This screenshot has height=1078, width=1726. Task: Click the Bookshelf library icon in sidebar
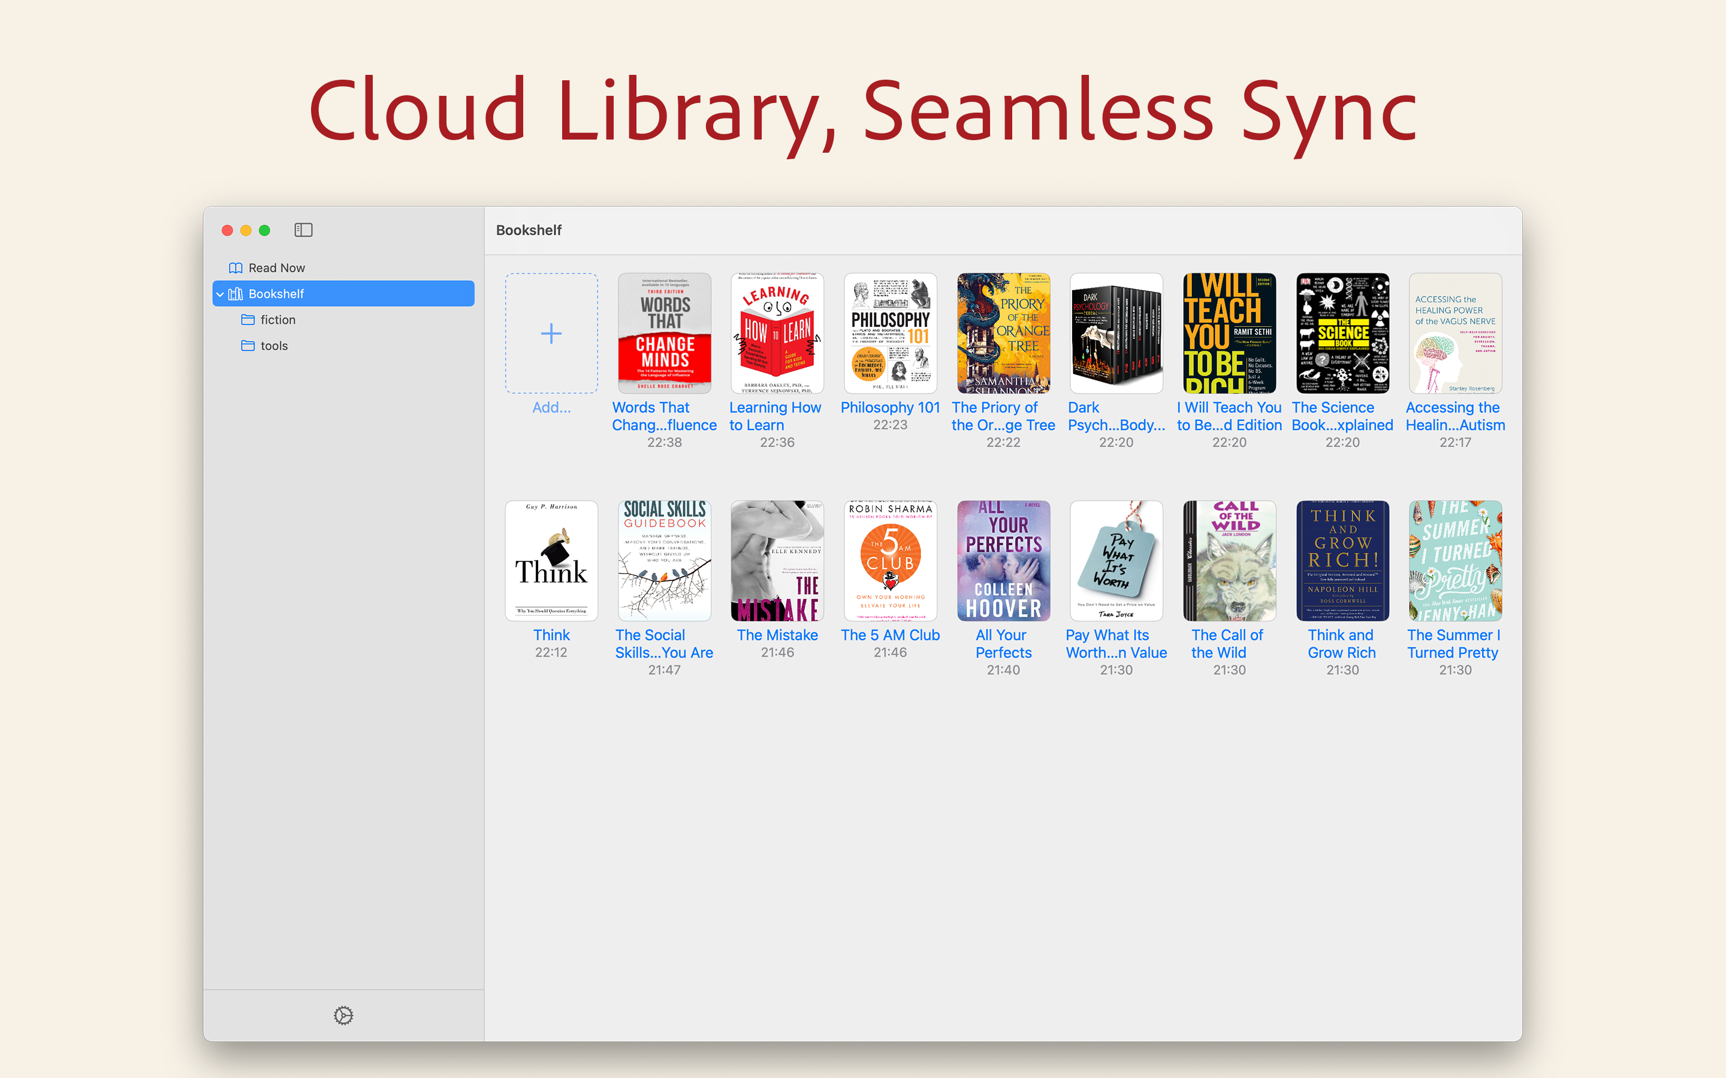click(236, 293)
